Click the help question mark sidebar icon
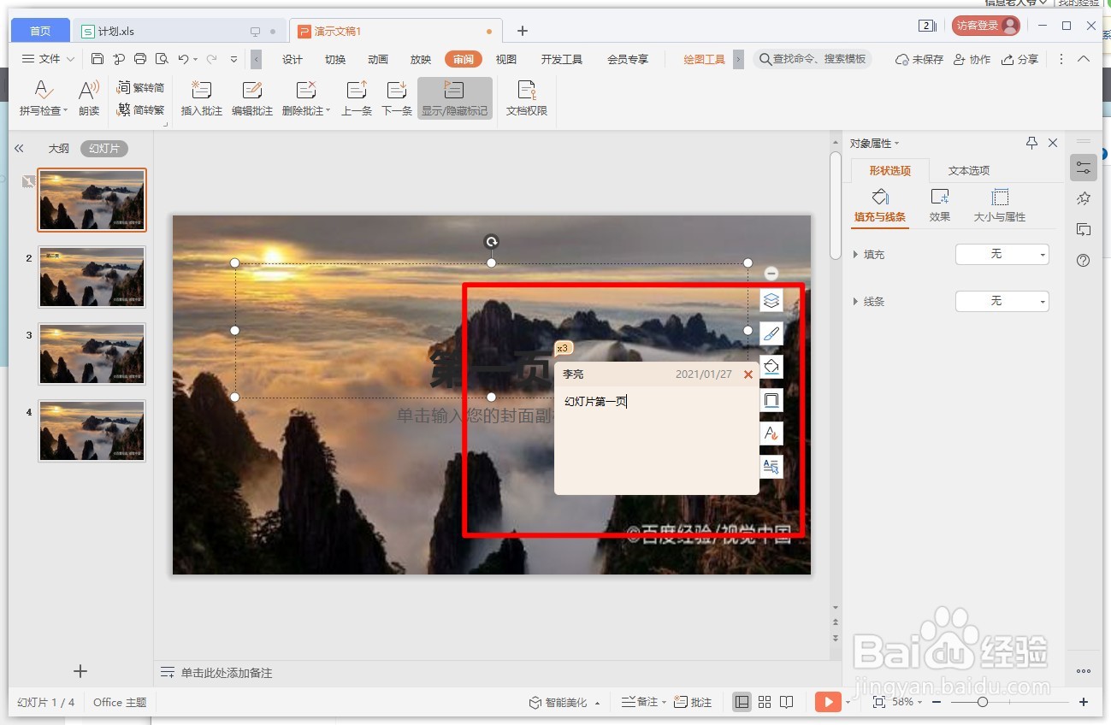This screenshot has height=725, width=1111. [1084, 261]
